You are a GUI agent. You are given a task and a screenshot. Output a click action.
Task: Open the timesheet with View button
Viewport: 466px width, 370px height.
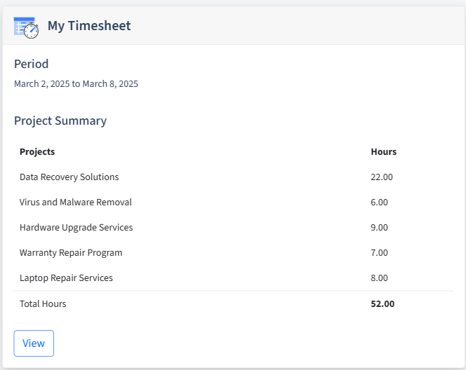[34, 343]
